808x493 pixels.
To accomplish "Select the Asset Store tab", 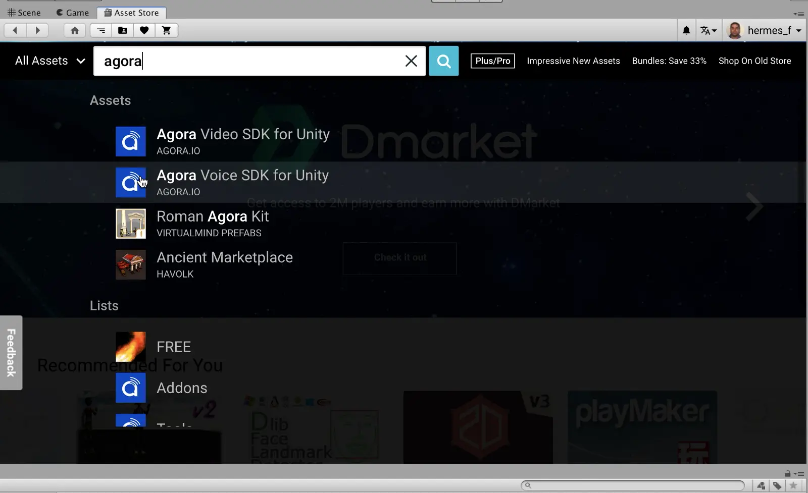I will (131, 13).
